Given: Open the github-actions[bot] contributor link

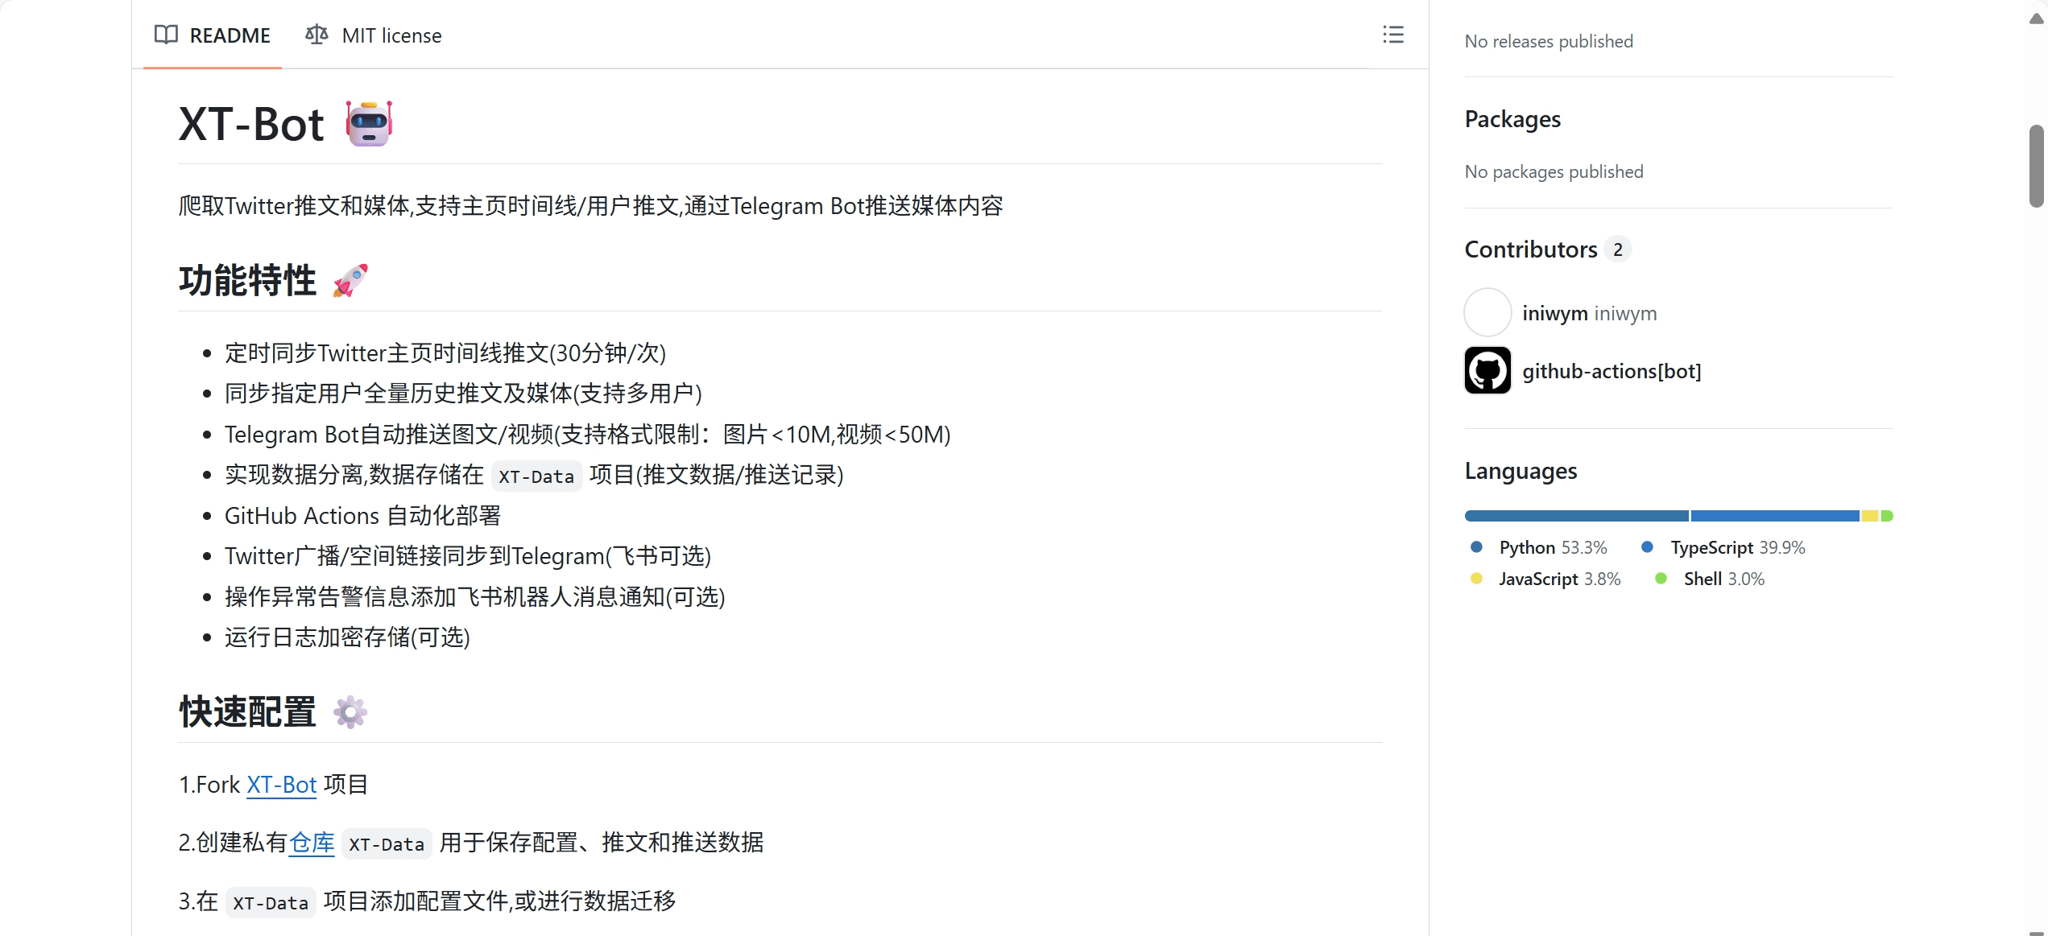Looking at the screenshot, I should (x=1612, y=371).
